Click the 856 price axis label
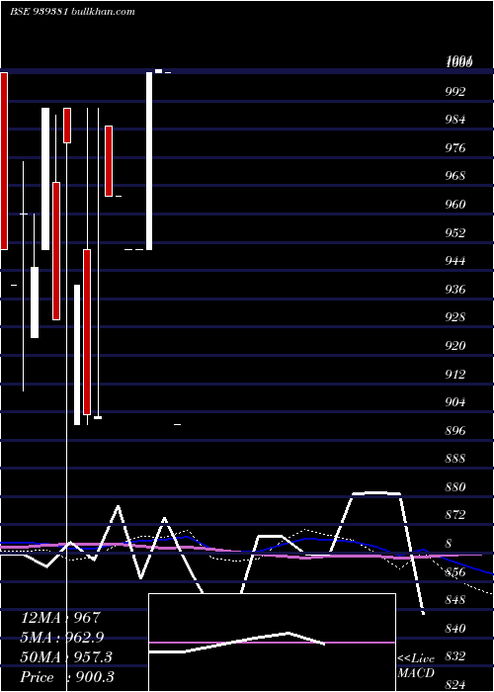This screenshot has height=692, width=494. coord(455,572)
